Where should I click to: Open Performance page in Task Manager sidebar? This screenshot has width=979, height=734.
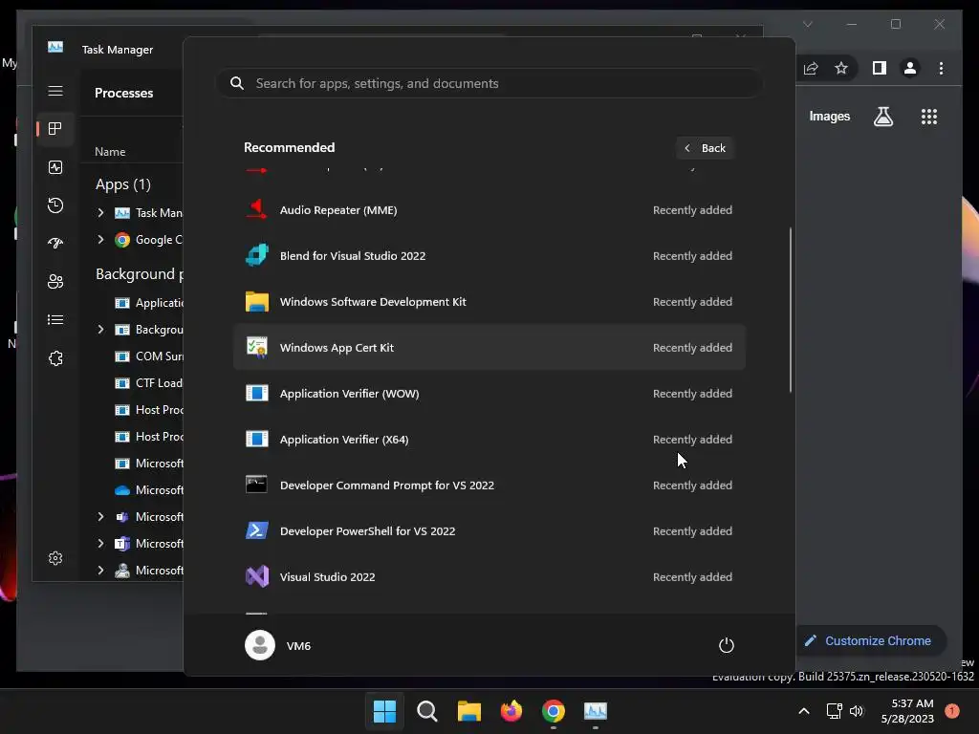point(55,167)
